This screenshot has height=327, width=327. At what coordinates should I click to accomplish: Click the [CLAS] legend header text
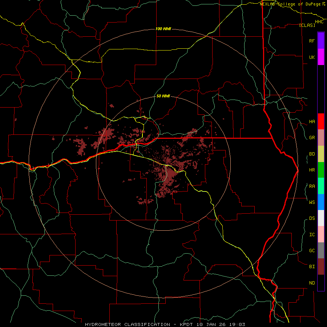[307, 25]
